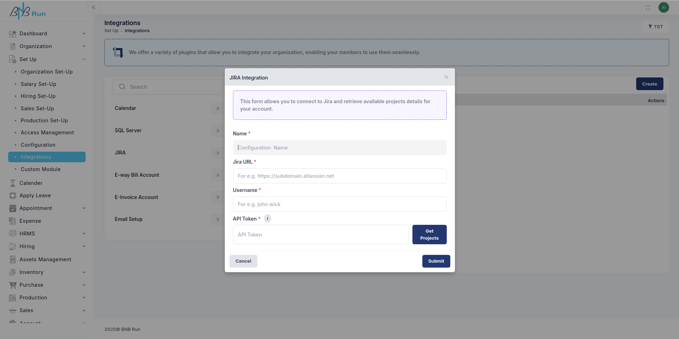
Task: Collapse the sidebar with double-chevron icon
Action: coord(94,7)
